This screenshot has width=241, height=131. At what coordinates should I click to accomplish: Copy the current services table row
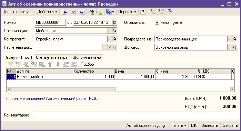(18, 64)
